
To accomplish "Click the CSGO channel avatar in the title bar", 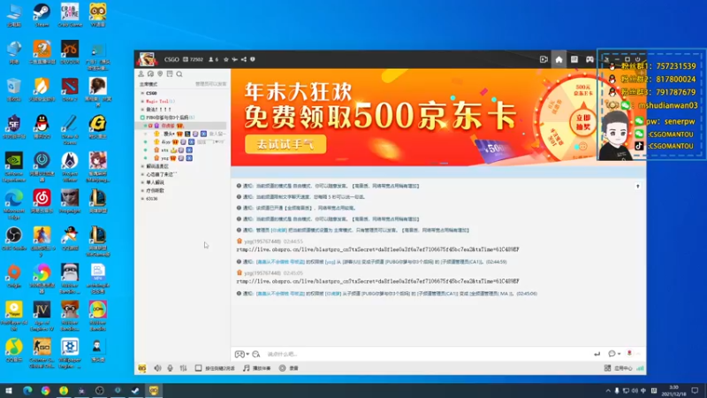I will 147,59.
